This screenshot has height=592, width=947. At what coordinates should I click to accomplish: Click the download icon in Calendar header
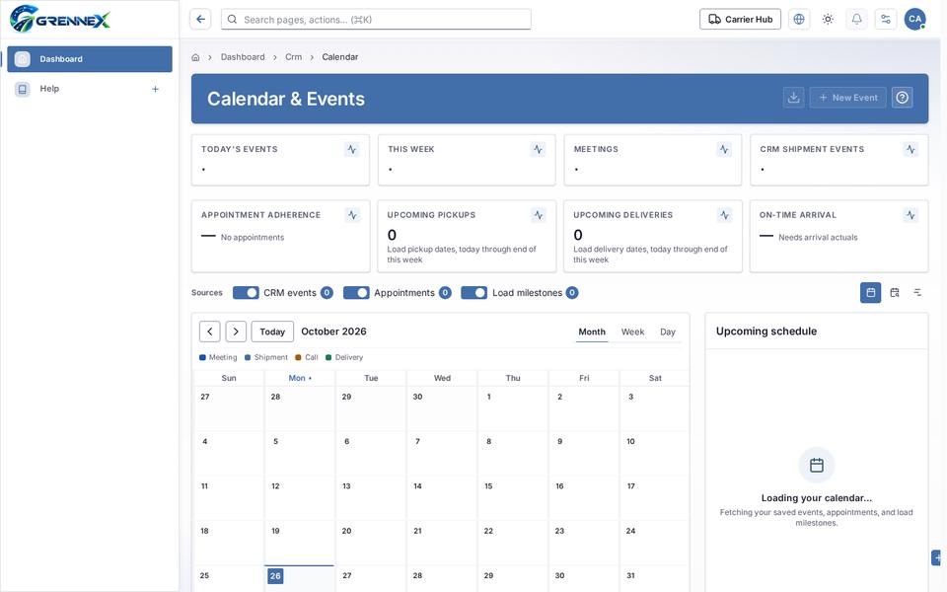click(793, 98)
